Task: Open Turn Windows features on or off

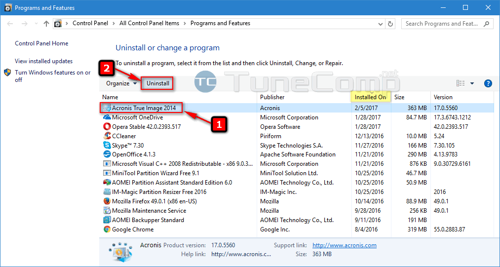Action: pyautogui.click(x=53, y=76)
